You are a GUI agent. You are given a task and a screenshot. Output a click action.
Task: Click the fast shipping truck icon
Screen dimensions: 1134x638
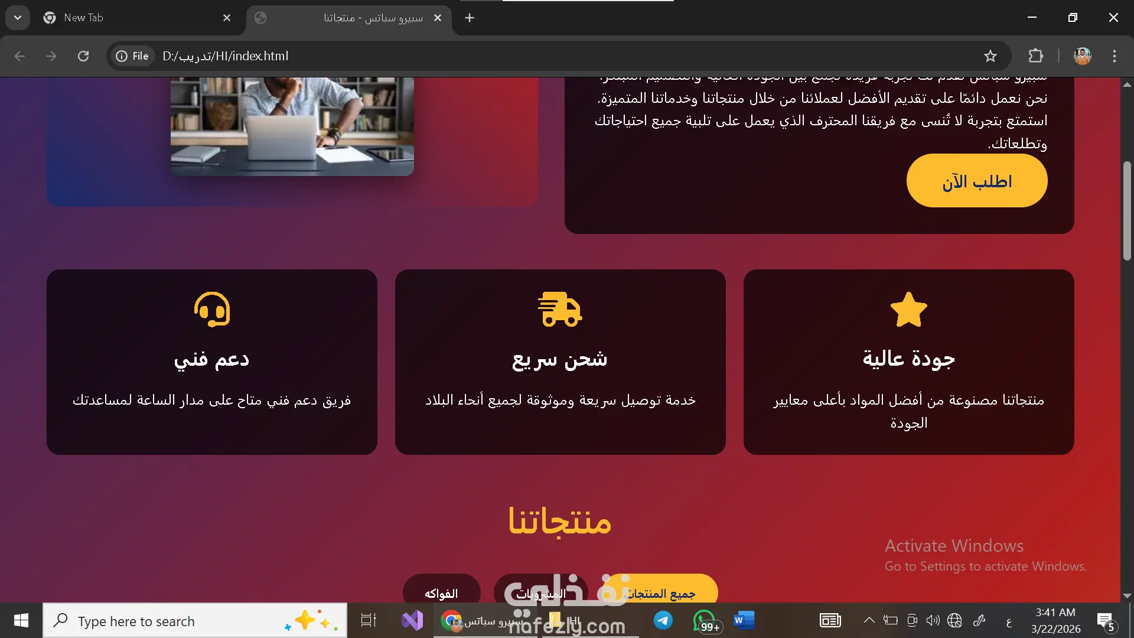(559, 310)
